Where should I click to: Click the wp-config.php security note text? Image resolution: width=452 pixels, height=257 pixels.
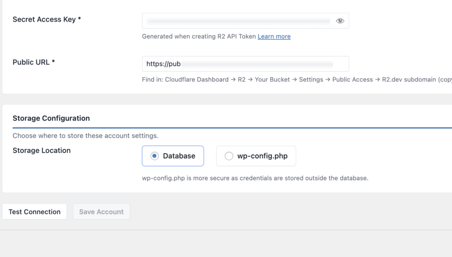(255, 178)
